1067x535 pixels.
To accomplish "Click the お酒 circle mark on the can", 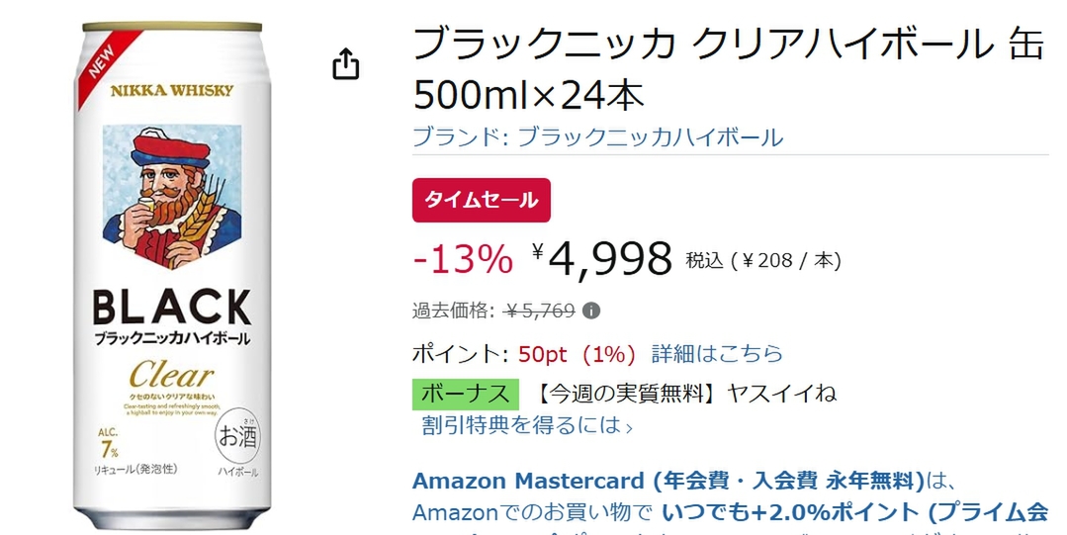I will pyautogui.click(x=236, y=435).
